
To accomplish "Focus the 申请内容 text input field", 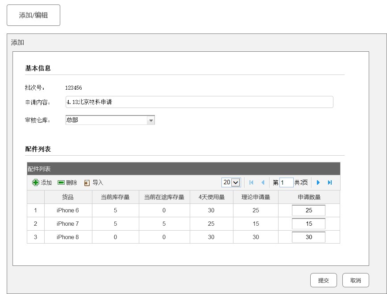I will point(200,102).
